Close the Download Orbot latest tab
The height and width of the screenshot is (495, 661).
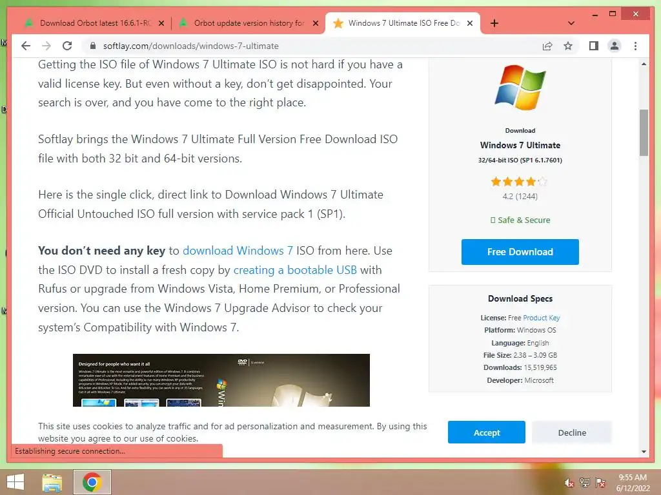(161, 23)
